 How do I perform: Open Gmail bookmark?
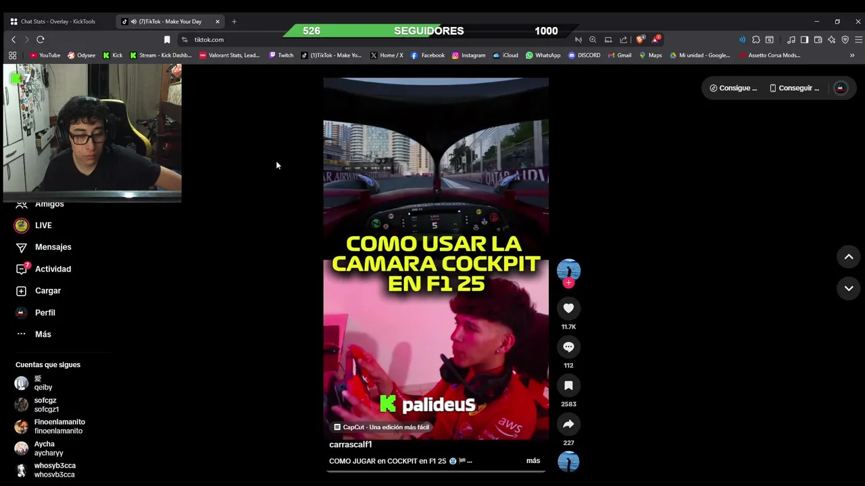pos(619,55)
